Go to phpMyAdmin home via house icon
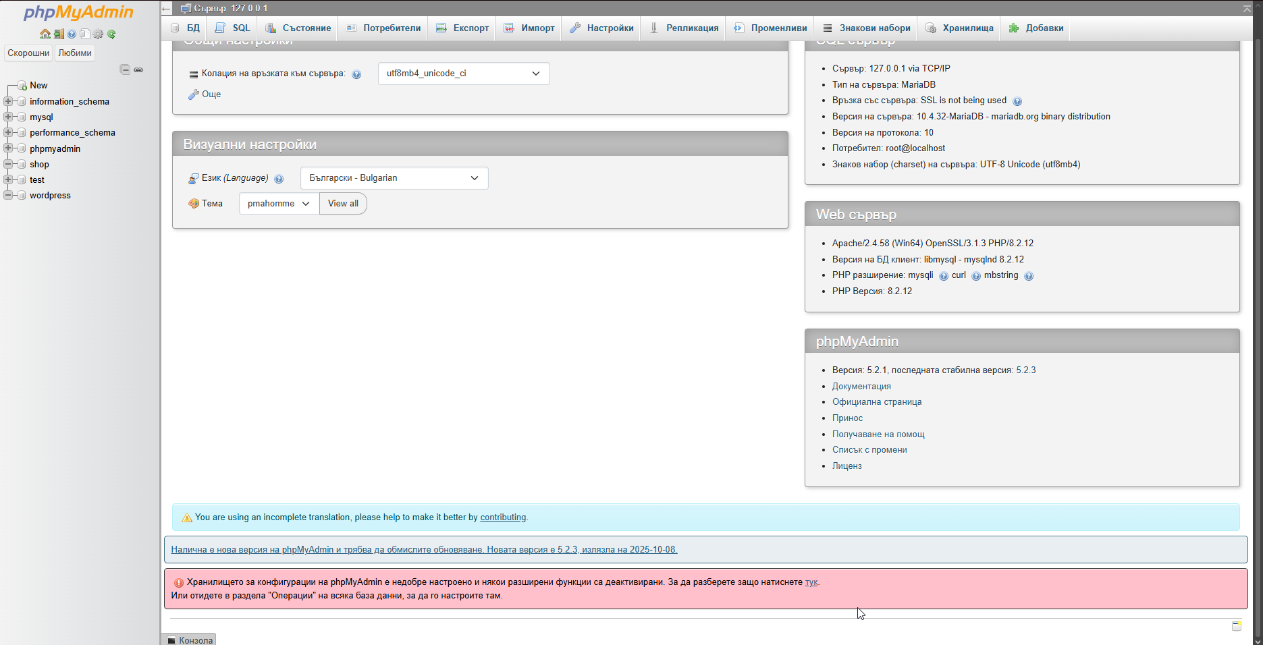This screenshot has width=1263, height=645. [45, 34]
